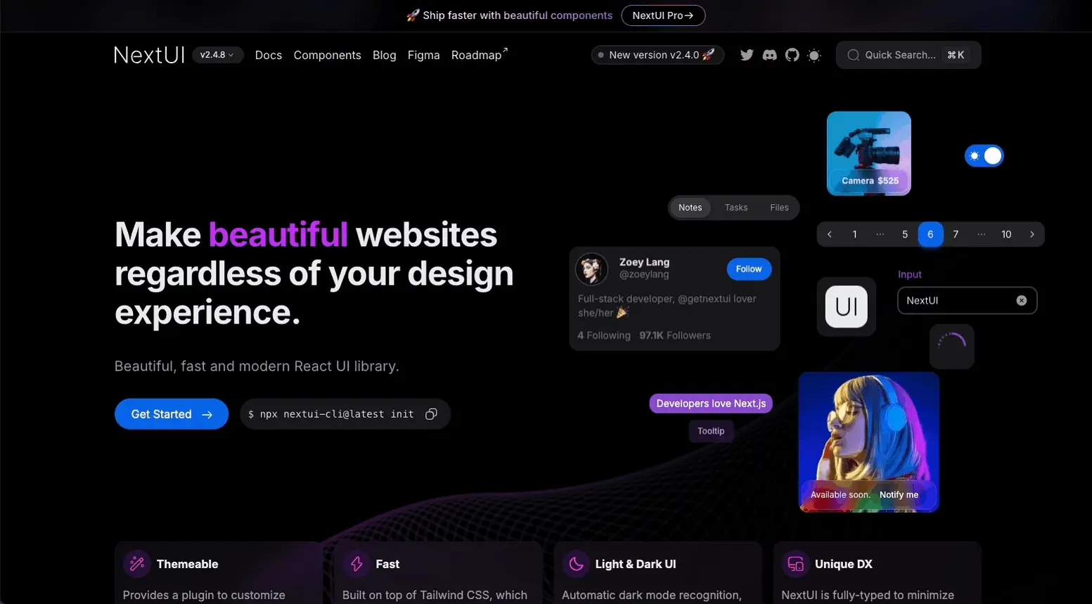
Task: Click the circular loading spinner
Action: (x=952, y=346)
